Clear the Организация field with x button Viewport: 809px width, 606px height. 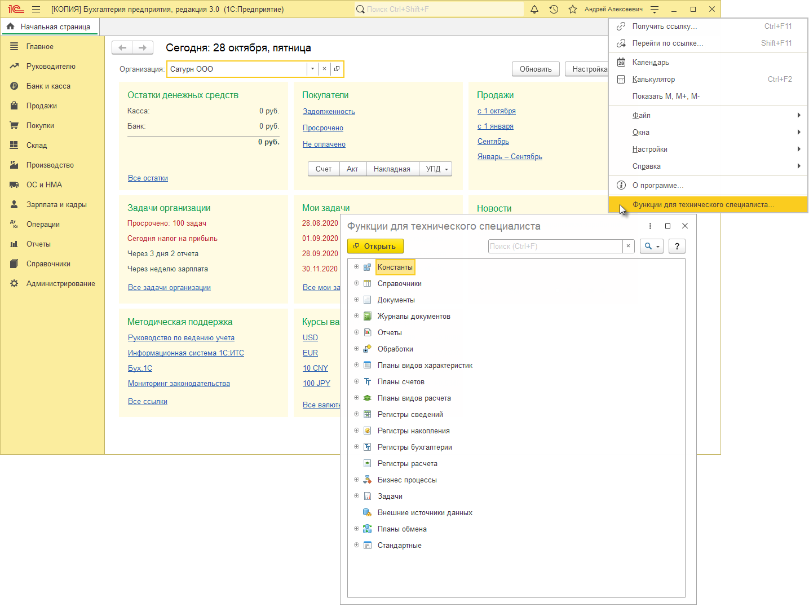[324, 69]
